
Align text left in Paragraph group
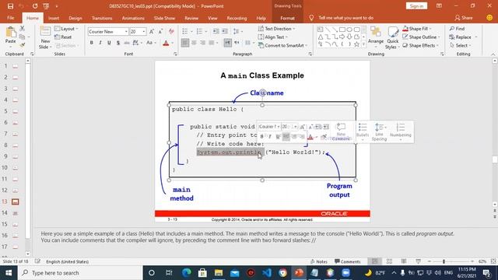[185, 43]
